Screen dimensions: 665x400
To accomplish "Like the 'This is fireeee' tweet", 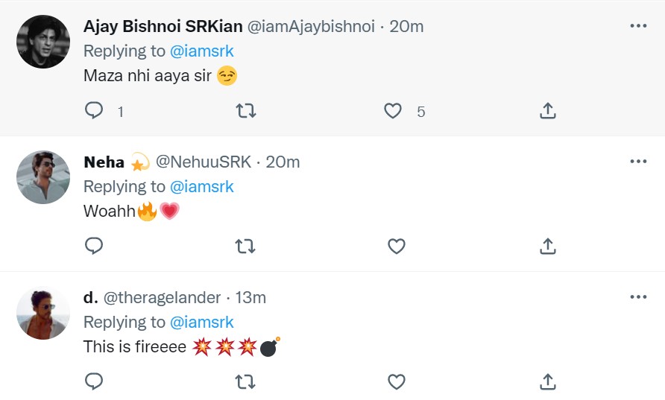I will click(397, 382).
